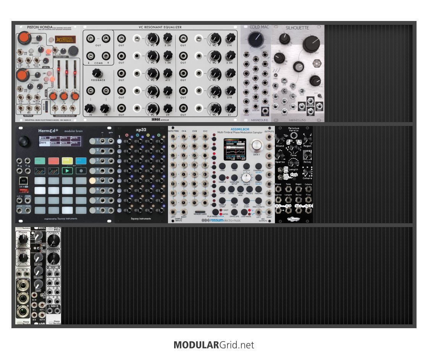Click Piston Honda micro SD slot
This screenshot has height=353, width=428.
tap(47, 106)
